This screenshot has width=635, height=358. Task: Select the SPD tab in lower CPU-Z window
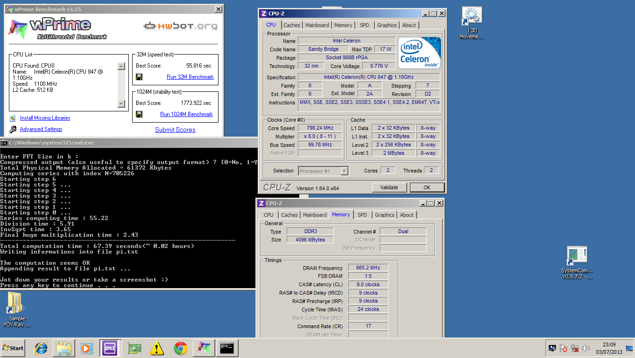pyautogui.click(x=362, y=215)
